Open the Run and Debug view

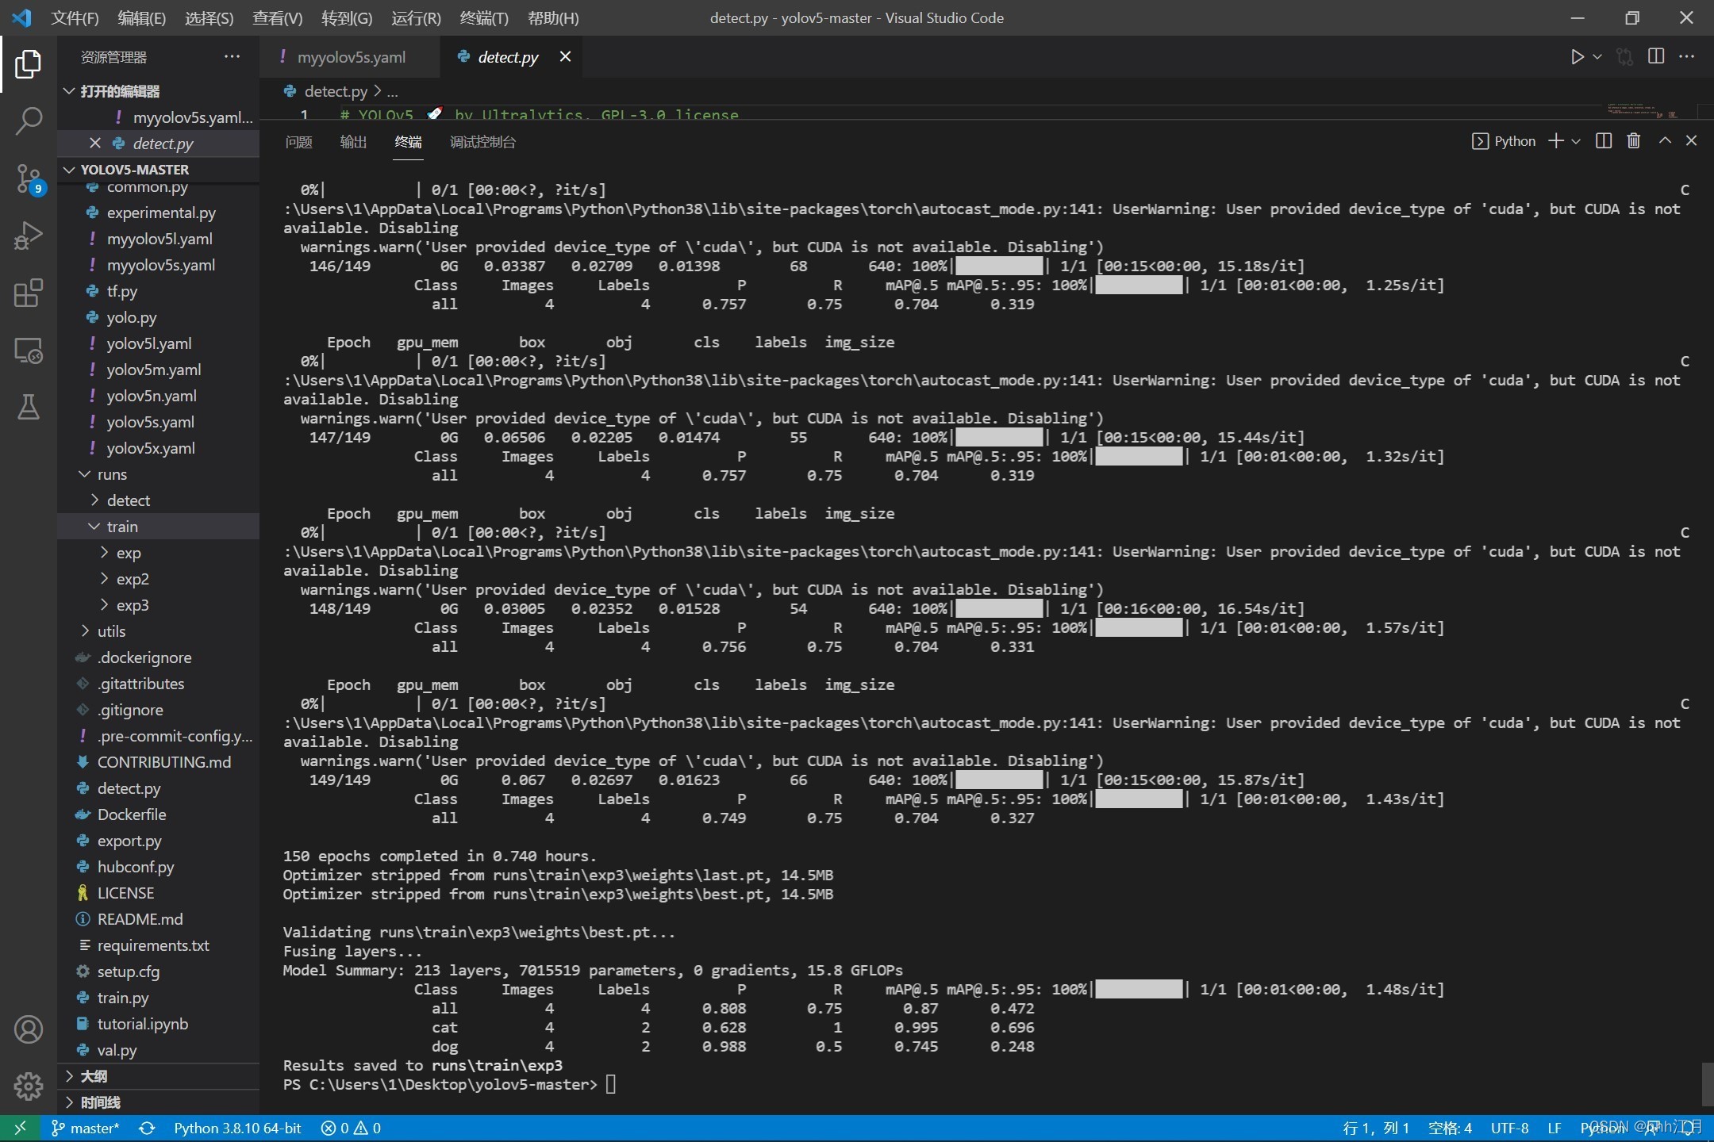[x=29, y=236]
